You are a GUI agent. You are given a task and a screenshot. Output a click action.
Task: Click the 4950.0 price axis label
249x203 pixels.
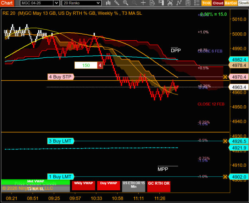coord(239,107)
